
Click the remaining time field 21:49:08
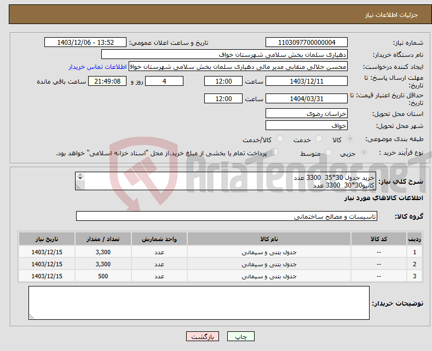107,81
